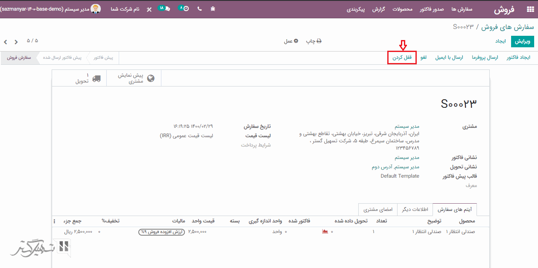The image size is (538, 268).
Task: Open the گزارش menu in top bar
Action: tap(378, 9)
